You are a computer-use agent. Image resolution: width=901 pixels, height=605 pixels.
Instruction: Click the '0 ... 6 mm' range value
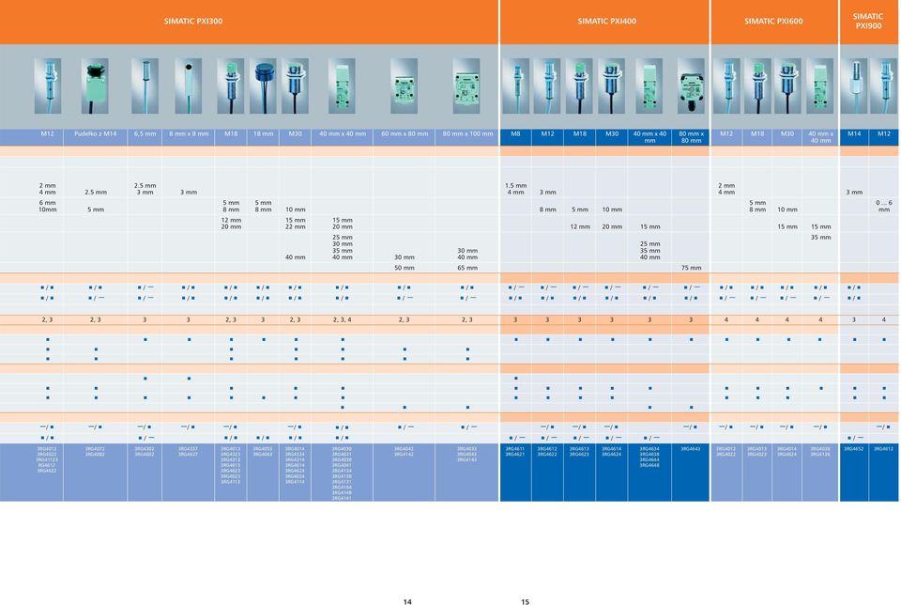click(x=884, y=206)
